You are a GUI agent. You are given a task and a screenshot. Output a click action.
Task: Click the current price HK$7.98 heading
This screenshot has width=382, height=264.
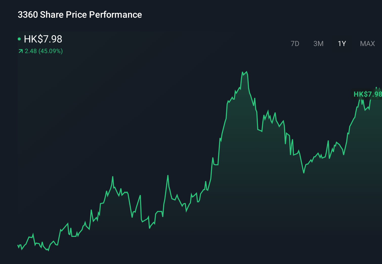tap(43, 39)
